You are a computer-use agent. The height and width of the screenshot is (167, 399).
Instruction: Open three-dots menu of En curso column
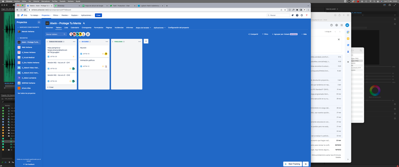pos(107,41)
